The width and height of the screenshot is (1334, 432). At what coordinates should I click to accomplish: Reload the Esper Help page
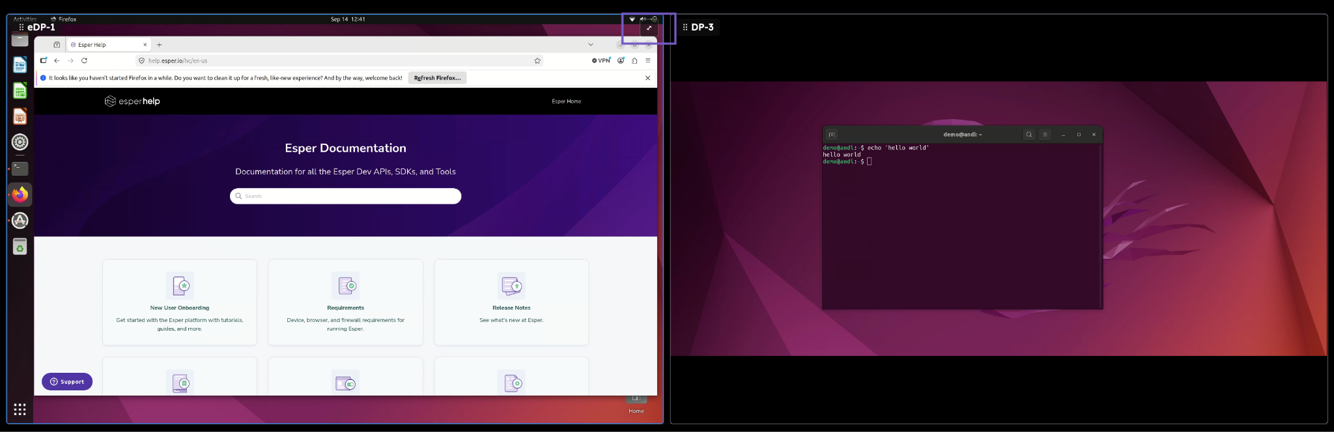(x=84, y=61)
